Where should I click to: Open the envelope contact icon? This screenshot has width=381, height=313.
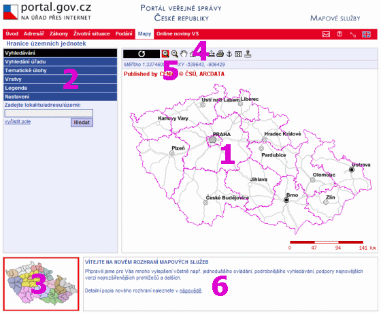coord(326,34)
